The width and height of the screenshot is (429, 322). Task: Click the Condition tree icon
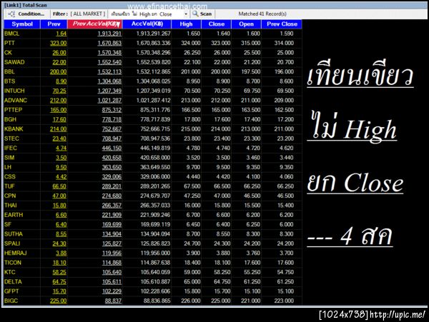[11, 14]
